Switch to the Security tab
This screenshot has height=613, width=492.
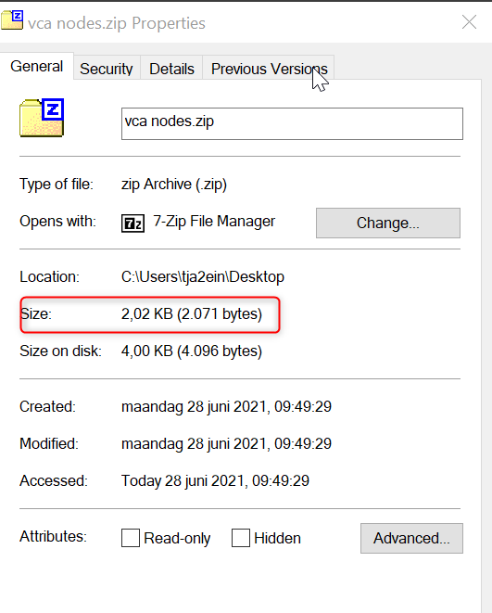(x=107, y=69)
